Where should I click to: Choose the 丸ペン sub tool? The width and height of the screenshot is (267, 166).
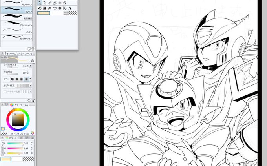click(x=16, y=10)
